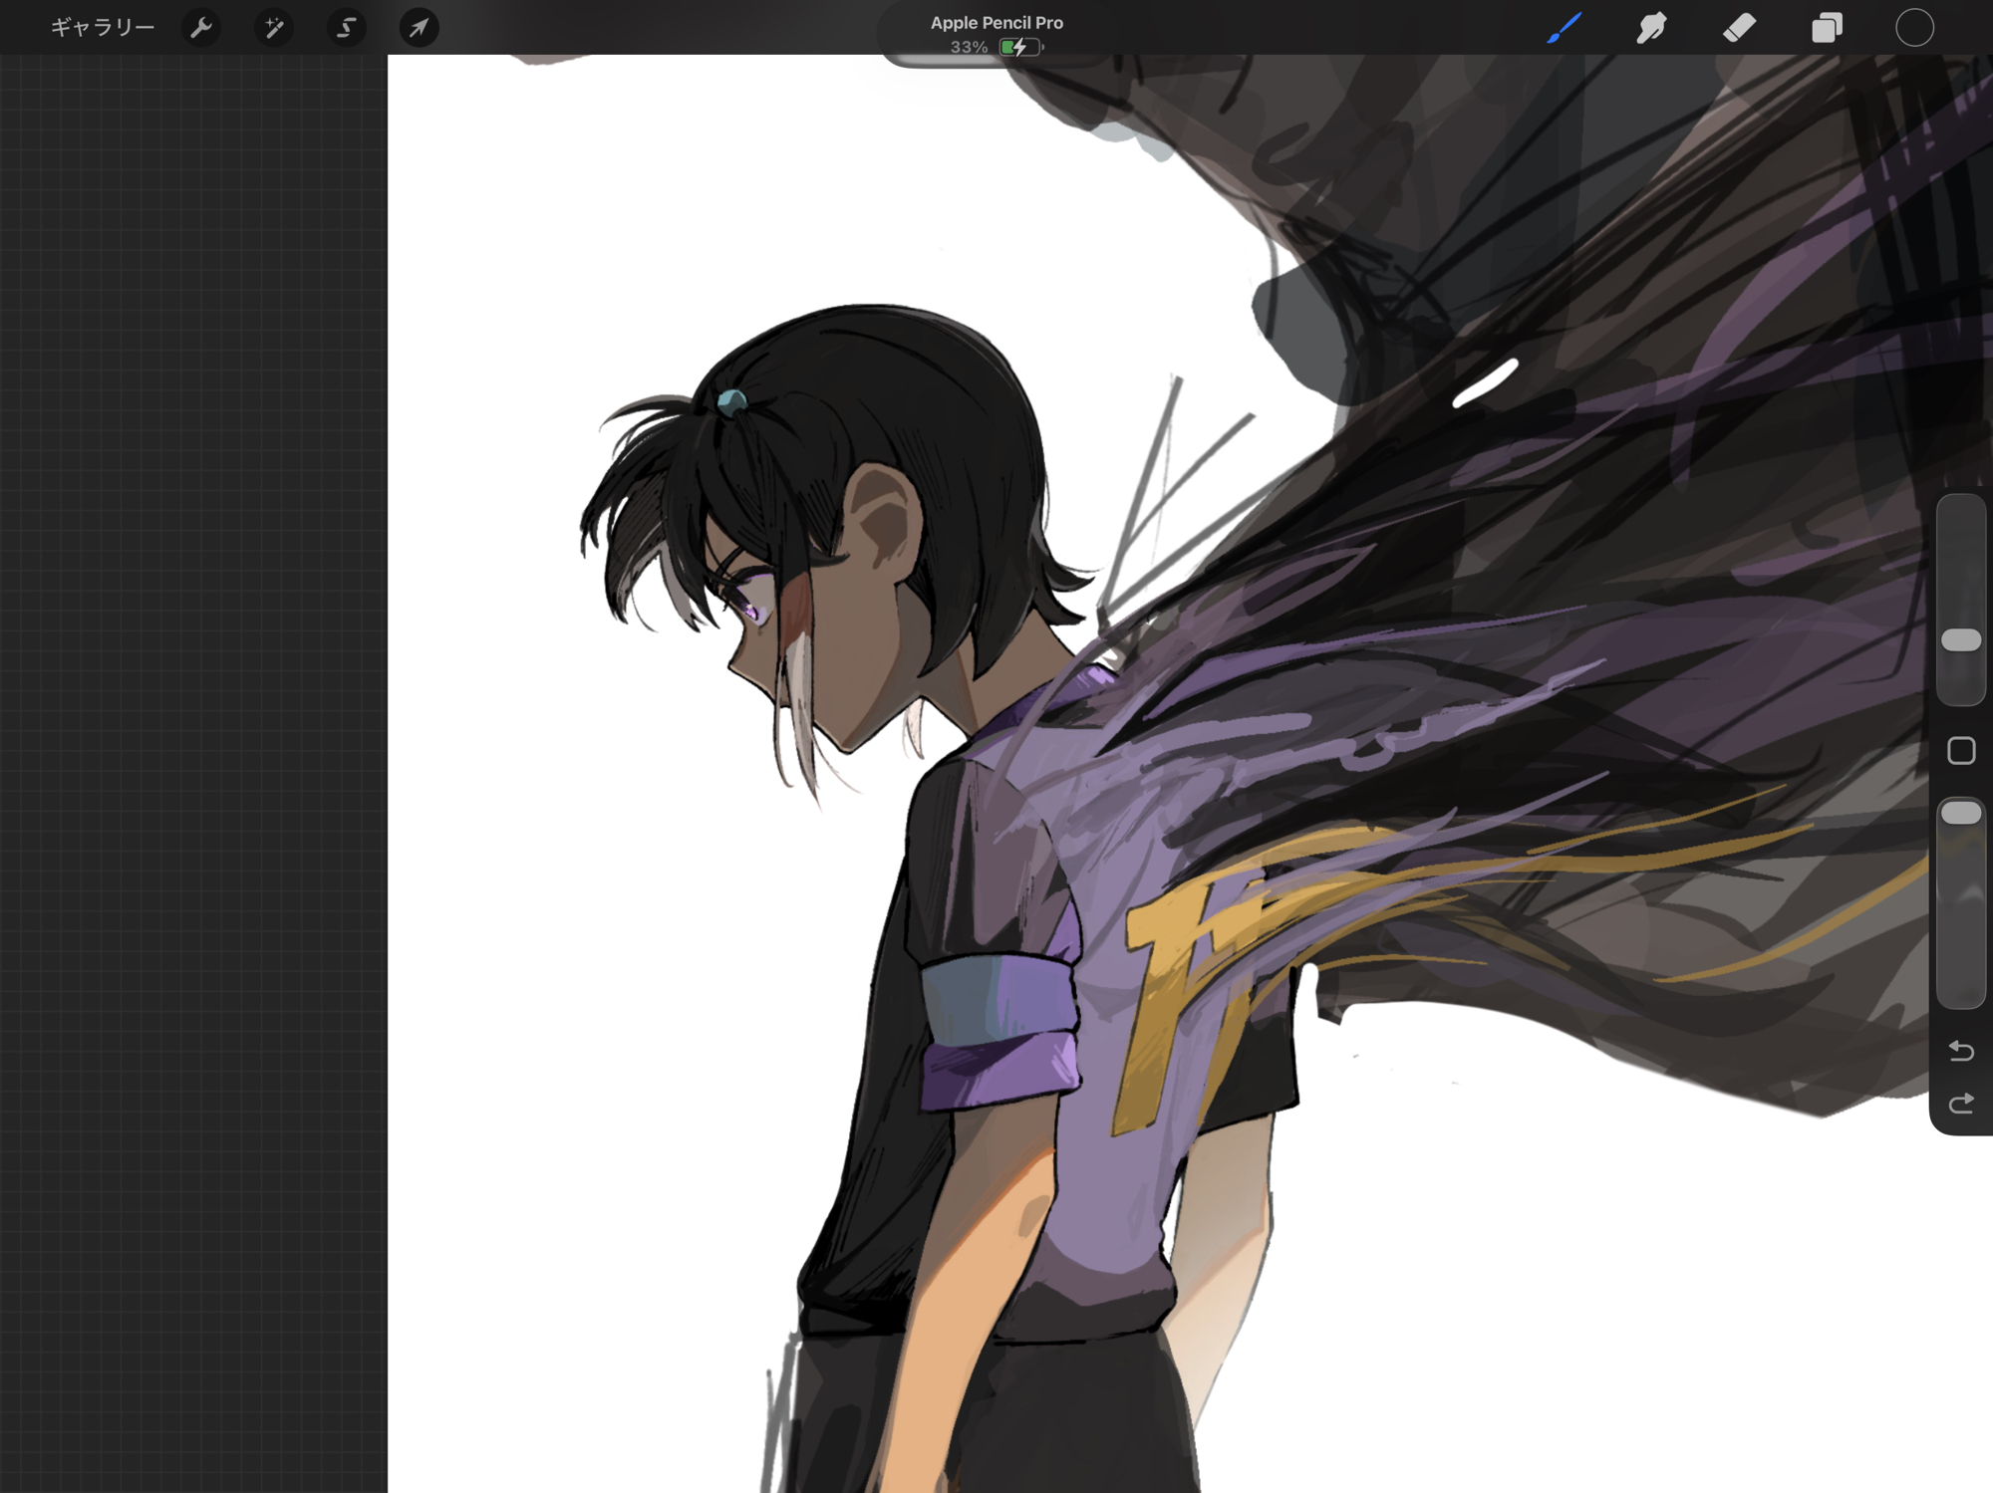Click the brush opacity slider handle
Image resolution: width=1993 pixels, height=1493 pixels.
pyautogui.click(x=1960, y=813)
